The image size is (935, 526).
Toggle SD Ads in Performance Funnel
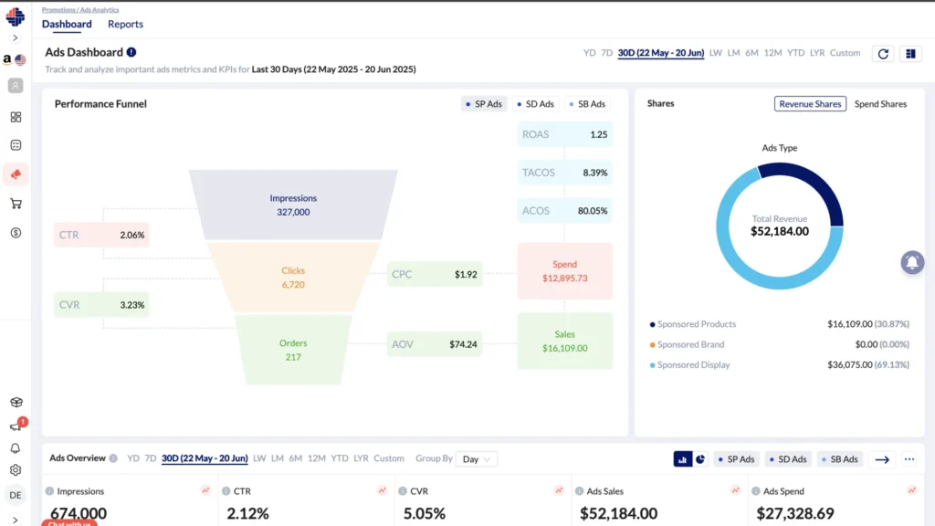tap(534, 104)
